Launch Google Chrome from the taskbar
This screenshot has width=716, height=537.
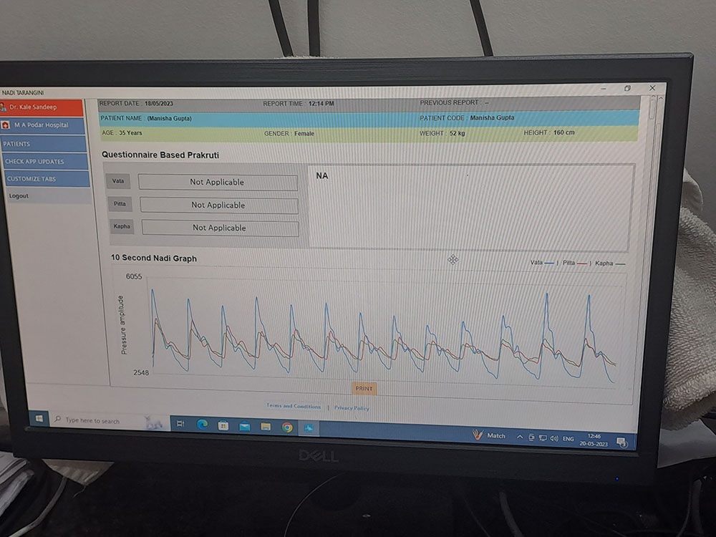click(287, 427)
